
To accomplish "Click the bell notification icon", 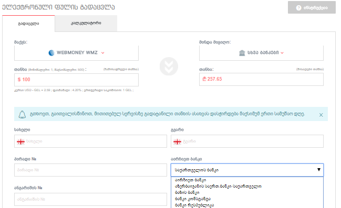I will [22, 114].
